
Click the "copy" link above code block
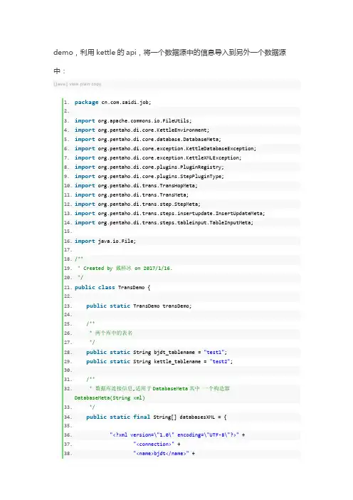pos(96,84)
